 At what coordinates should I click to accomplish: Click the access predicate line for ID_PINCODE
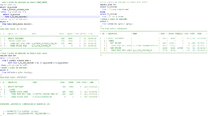27,114
